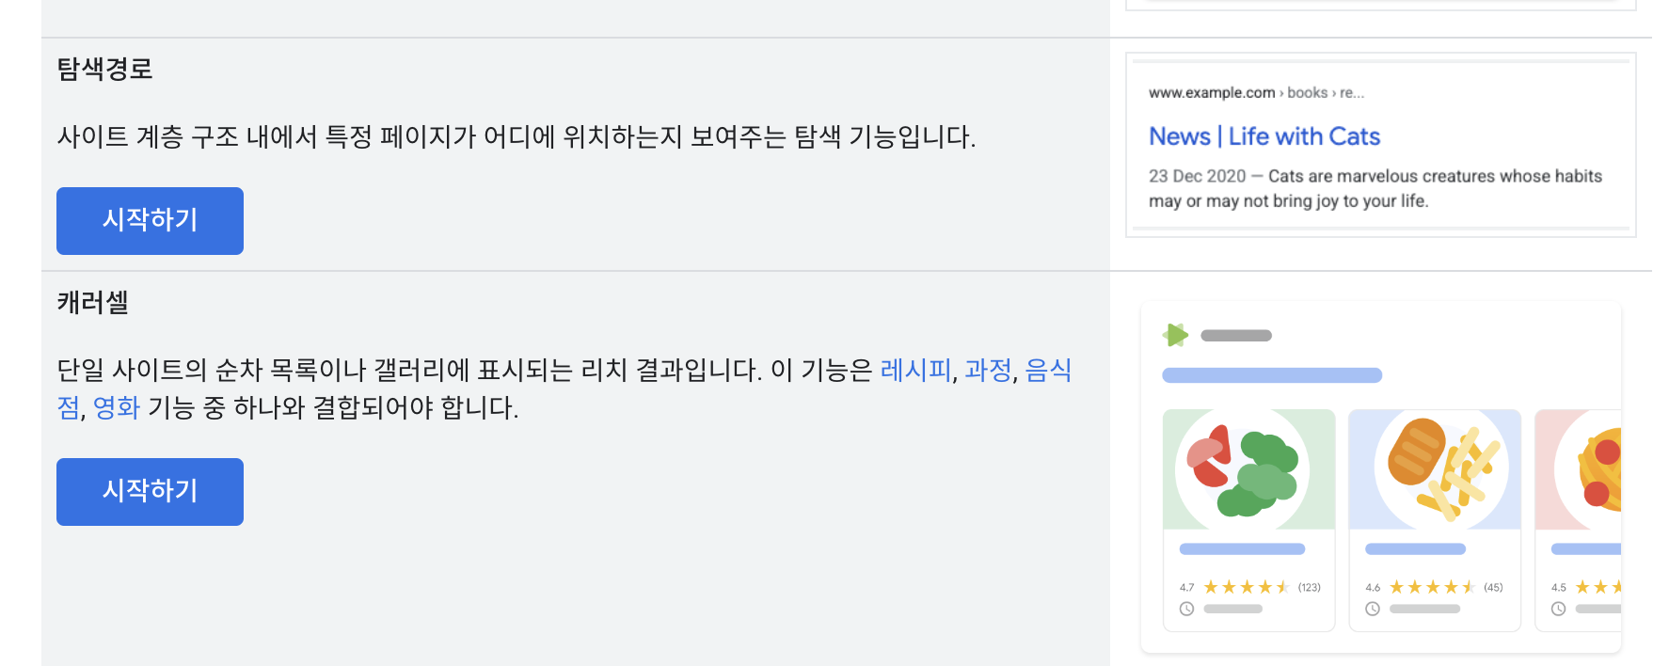Click the stars beside the 4.5 rating
Image resolution: width=1669 pixels, height=666 pixels.
point(1598,587)
